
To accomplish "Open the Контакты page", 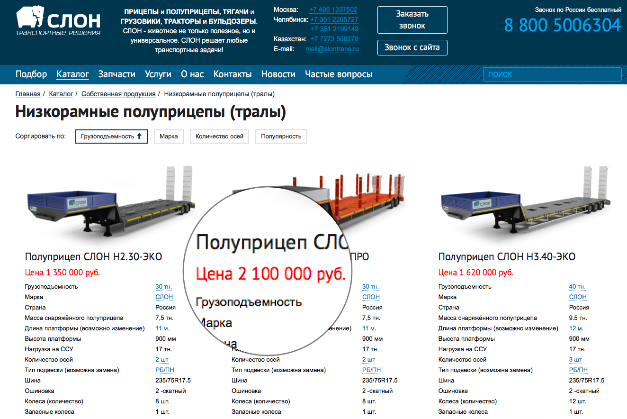I will 233,74.
